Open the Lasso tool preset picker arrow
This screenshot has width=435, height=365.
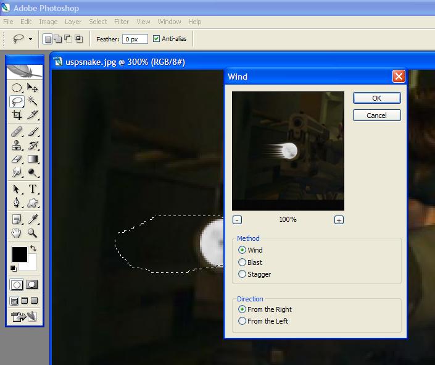tap(30, 39)
